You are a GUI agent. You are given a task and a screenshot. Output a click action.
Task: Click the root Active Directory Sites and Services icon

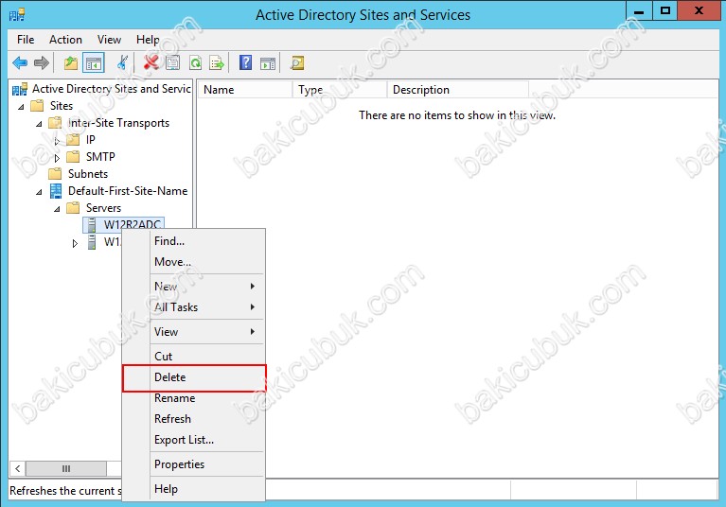[x=20, y=89]
